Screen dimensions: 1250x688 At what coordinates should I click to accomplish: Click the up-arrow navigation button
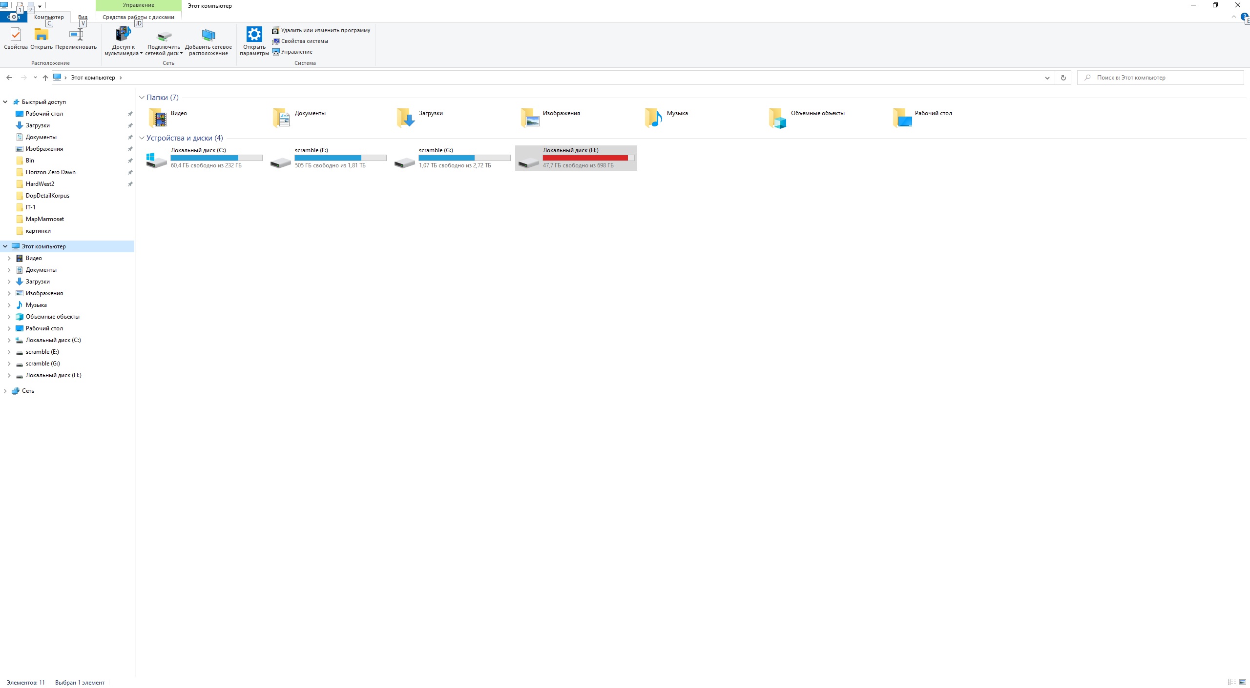pos(45,78)
